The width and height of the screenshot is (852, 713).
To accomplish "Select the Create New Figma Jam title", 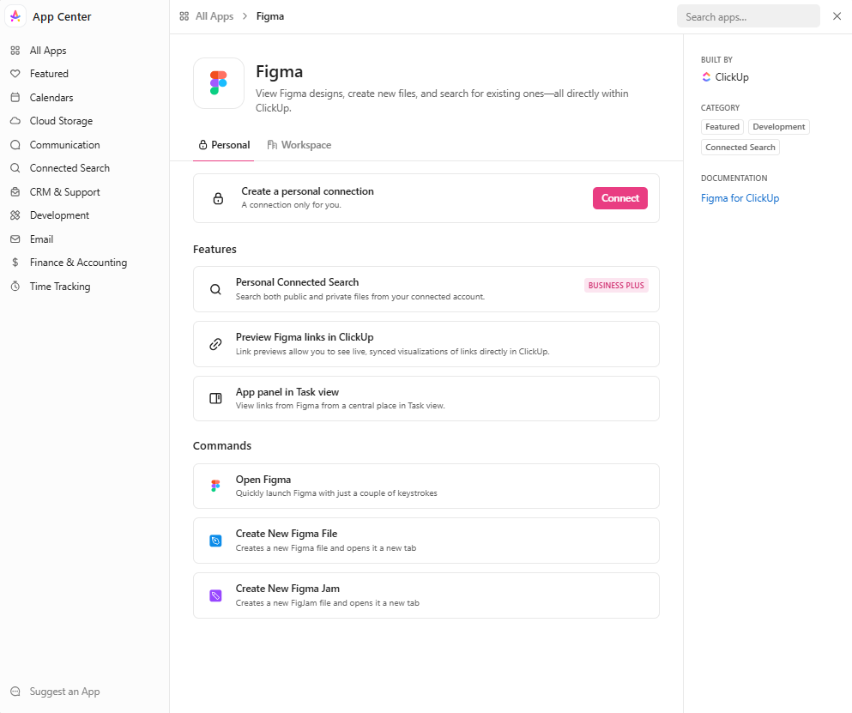I will 287,589.
